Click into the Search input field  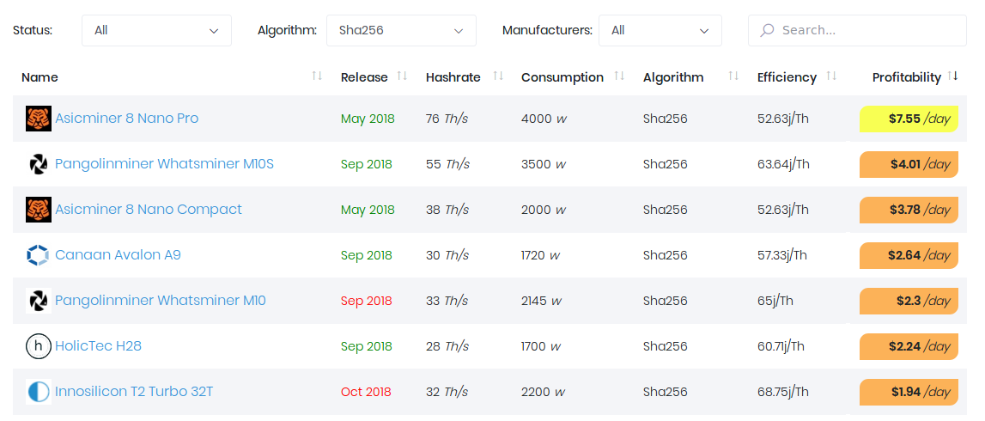point(857,30)
